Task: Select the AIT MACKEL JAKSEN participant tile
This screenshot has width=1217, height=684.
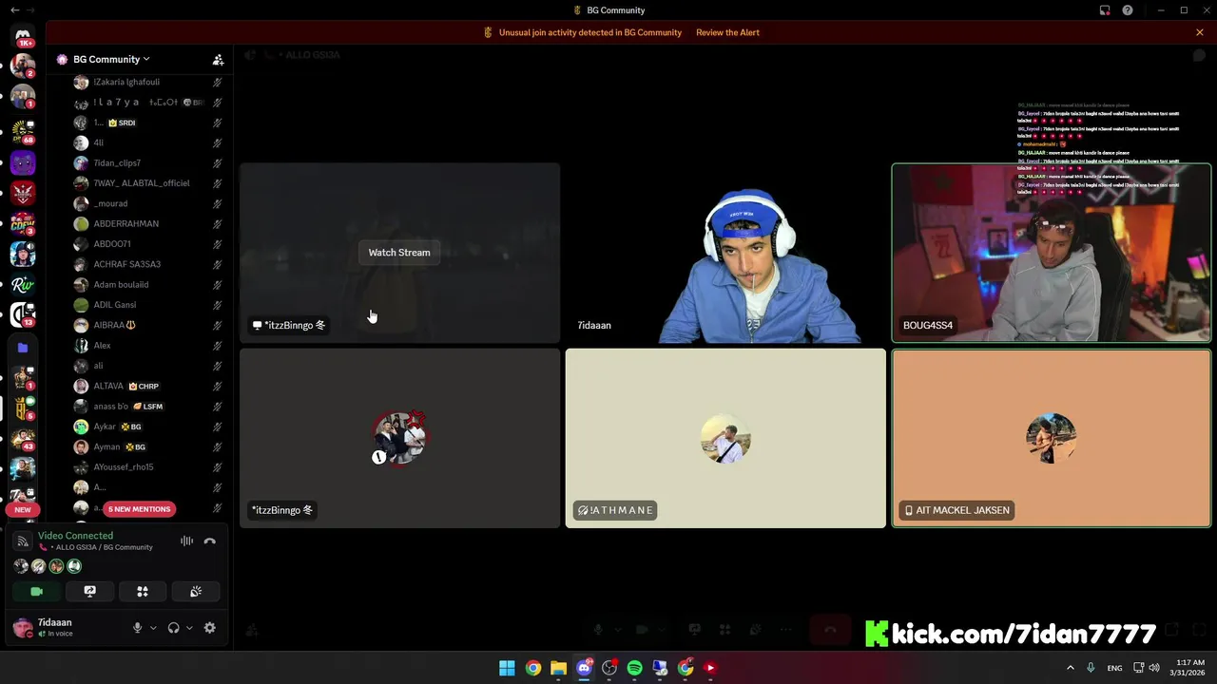Action: coord(1052,438)
